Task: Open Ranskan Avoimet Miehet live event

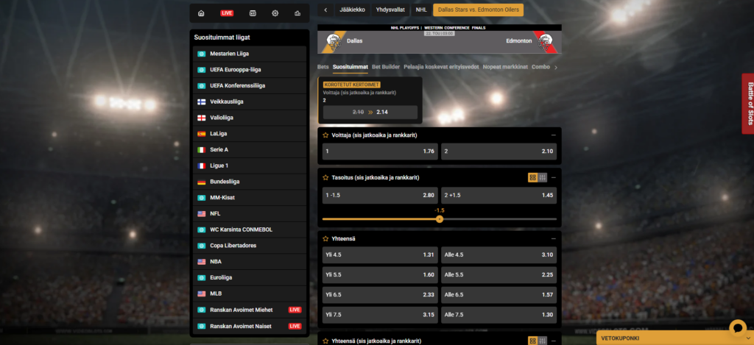Action: [x=250, y=310]
